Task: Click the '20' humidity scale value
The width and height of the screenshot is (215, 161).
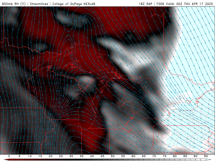Action: [51, 156]
